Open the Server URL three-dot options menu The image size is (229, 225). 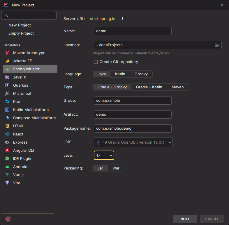pyautogui.click(x=123, y=19)
